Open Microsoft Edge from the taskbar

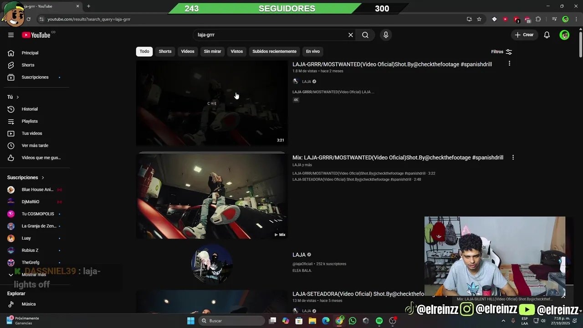(x=326, y=321)
